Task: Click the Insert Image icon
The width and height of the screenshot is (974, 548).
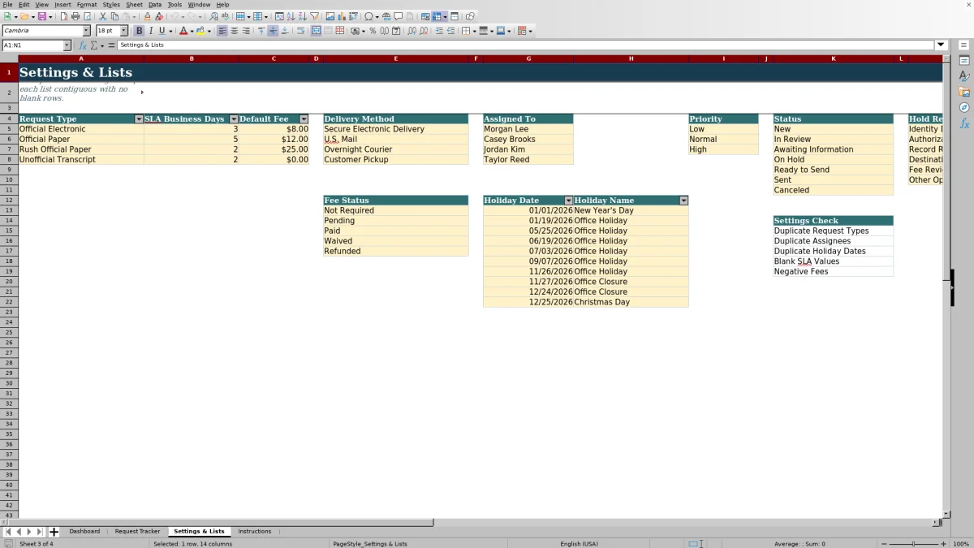Action: tap(330, 16)
